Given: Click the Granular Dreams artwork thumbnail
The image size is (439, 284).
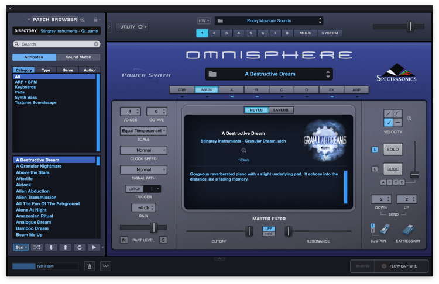Looking at the screenshot, I should click(325, 140).
